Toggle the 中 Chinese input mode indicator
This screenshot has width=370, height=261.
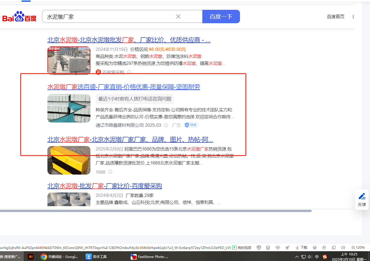click(317, 257)
